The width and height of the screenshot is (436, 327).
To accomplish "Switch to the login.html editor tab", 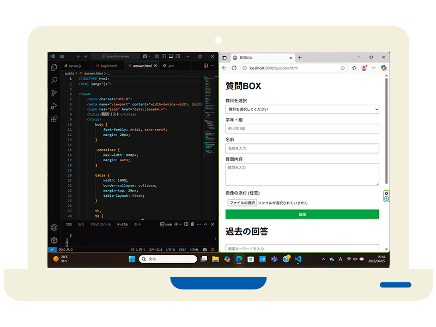I will 108,66.
